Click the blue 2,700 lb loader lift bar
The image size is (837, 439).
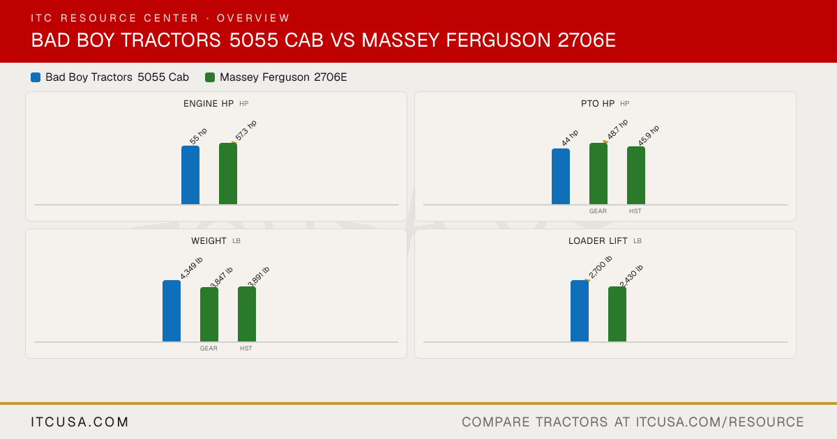(580, 311)
